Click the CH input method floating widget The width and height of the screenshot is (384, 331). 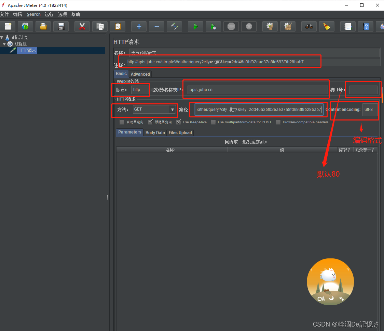click(x=330, y=282)
